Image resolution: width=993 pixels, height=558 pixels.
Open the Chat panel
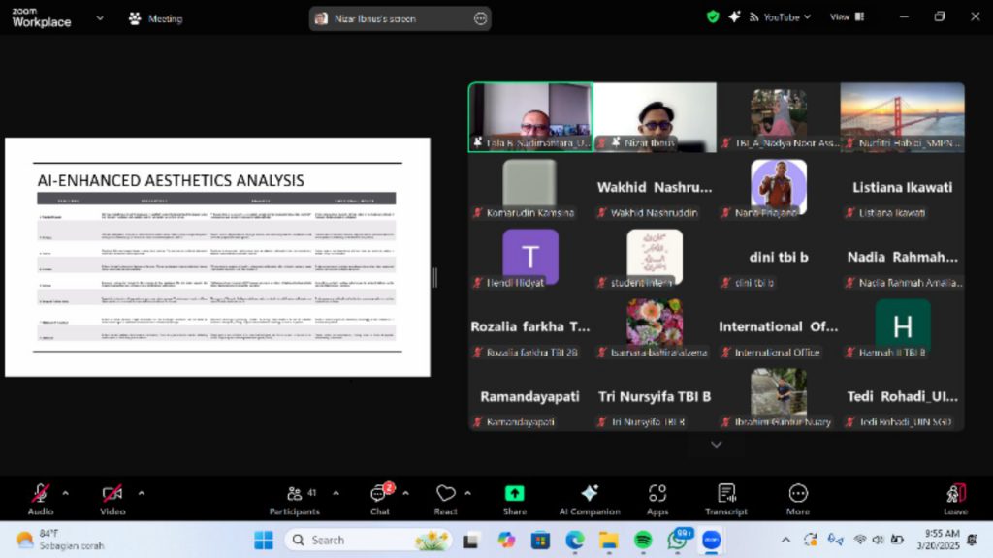click(380, 499)
